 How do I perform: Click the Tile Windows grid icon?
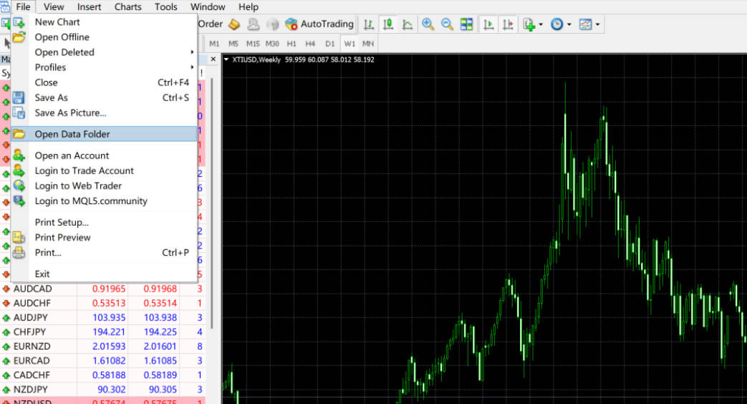pyautogui.click(x=466, y=24)
